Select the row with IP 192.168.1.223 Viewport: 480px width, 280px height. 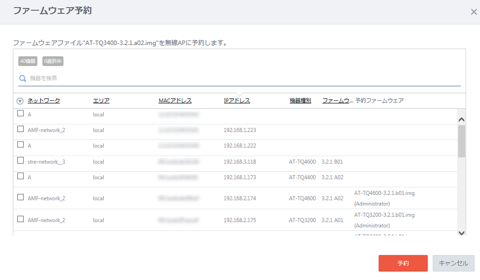20,129
